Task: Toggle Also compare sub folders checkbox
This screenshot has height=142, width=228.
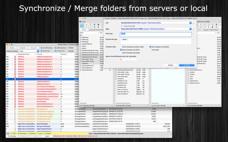Action: point(150,47)
